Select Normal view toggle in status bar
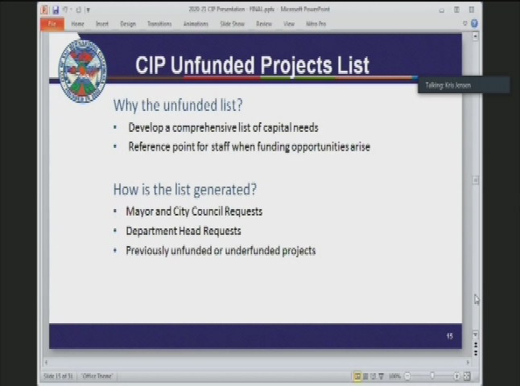Image resolution: width=520 pixels, height=386 pixels. click(357, 376)
